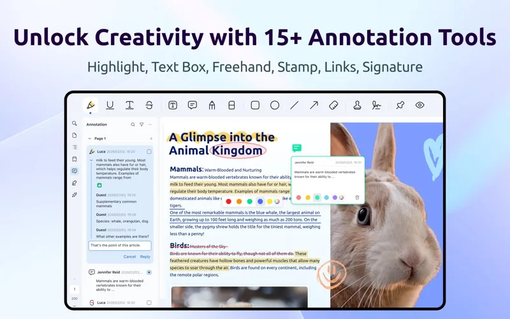Pick light blue color in the note popup
The height and width of the screenshot is (319, 510).
[326, 198]
